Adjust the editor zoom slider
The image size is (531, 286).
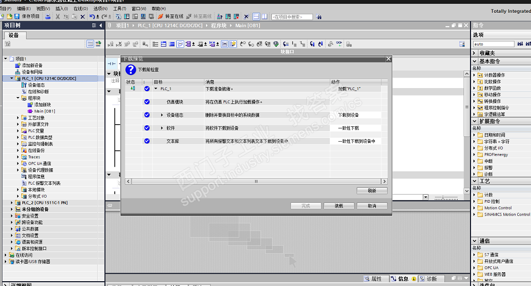(x=443, y=197)
